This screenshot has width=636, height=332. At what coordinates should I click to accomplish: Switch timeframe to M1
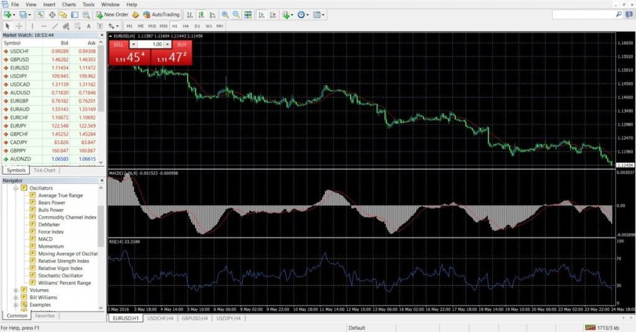click(129, 26)
